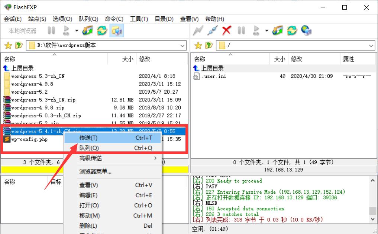Choose 移动(M) in context menu
378x234 pixels.
(x=113, y=215)
